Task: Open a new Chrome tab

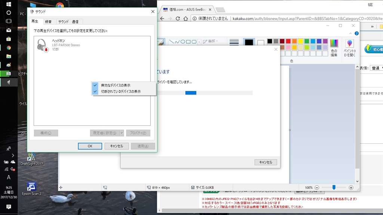Action: pyautogui.click(x=220, y=10)
